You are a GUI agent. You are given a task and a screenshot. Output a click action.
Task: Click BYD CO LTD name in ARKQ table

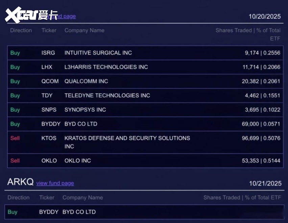[79, 212]
